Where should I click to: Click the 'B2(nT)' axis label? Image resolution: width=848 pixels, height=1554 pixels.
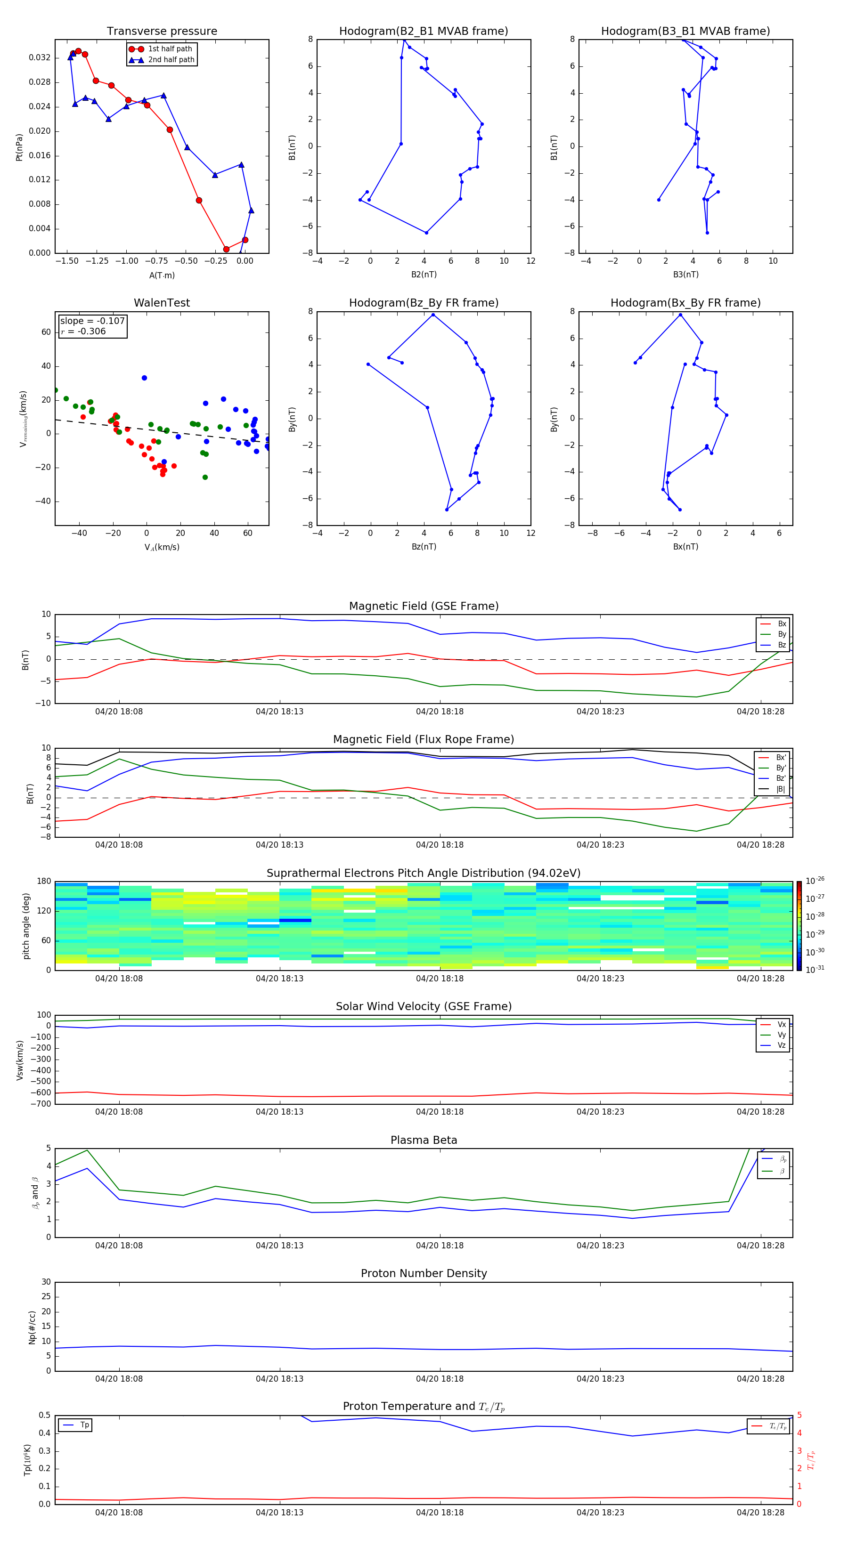424,275
